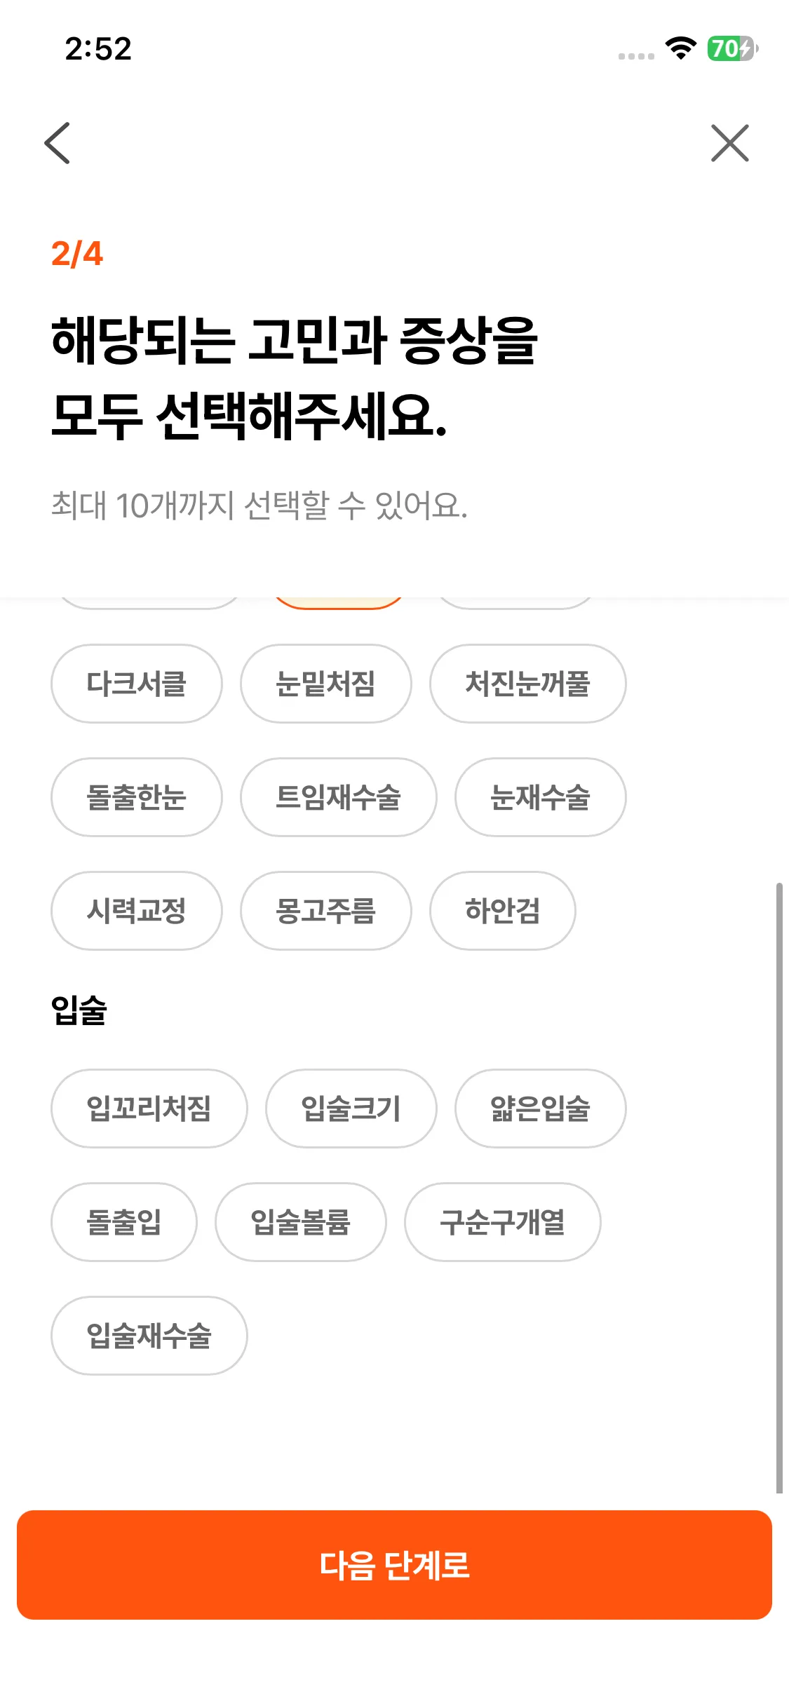Viewport: 789px width, 1708px height.
Task: Select the 얇은입술 option
Action: [x=540, y=1109]
